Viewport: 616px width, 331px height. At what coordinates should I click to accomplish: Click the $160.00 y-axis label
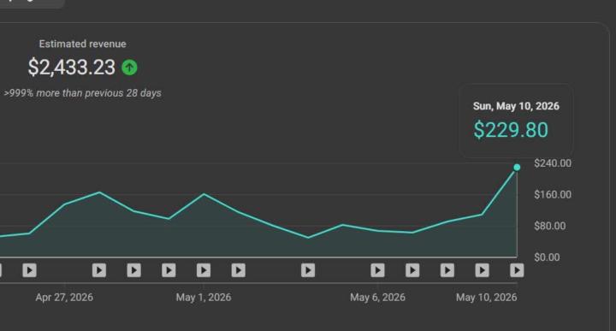pyautogui.click(x=553, y=194)
